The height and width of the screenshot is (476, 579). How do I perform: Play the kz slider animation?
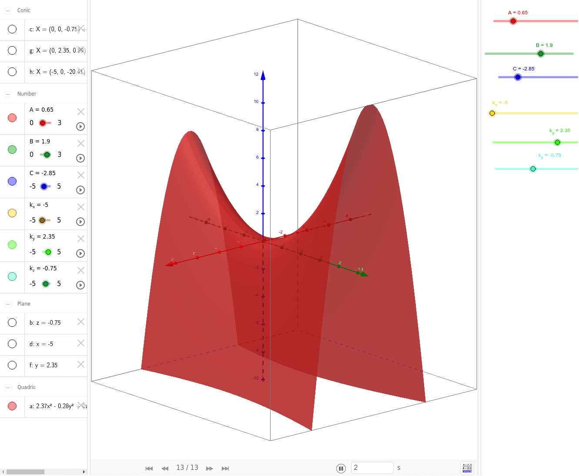(x=80, y=285)
